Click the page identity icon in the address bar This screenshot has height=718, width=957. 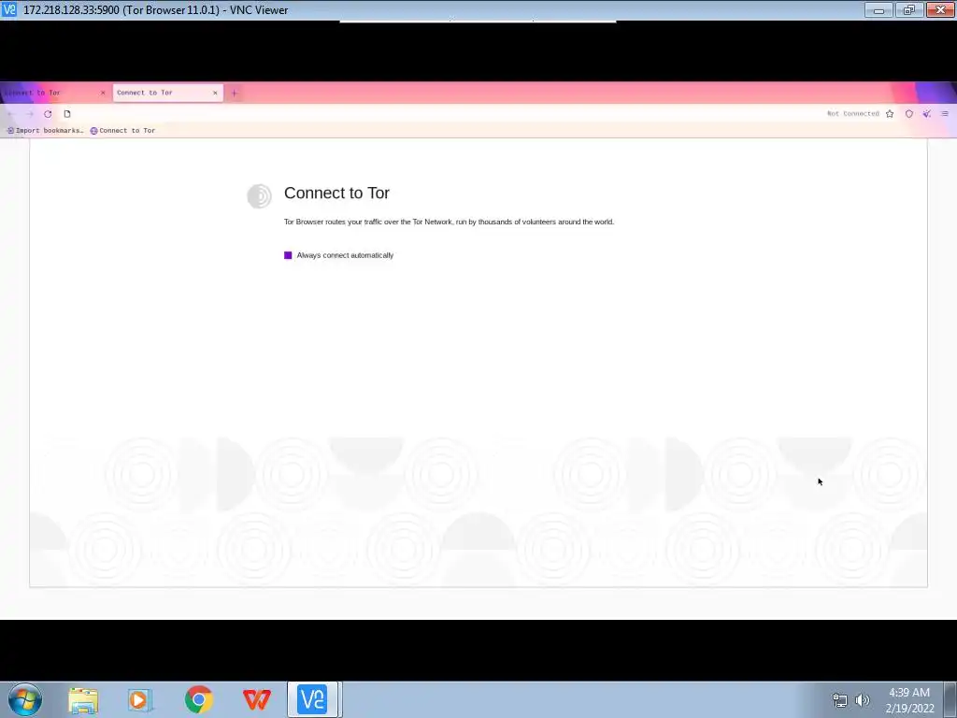(67, 114)
